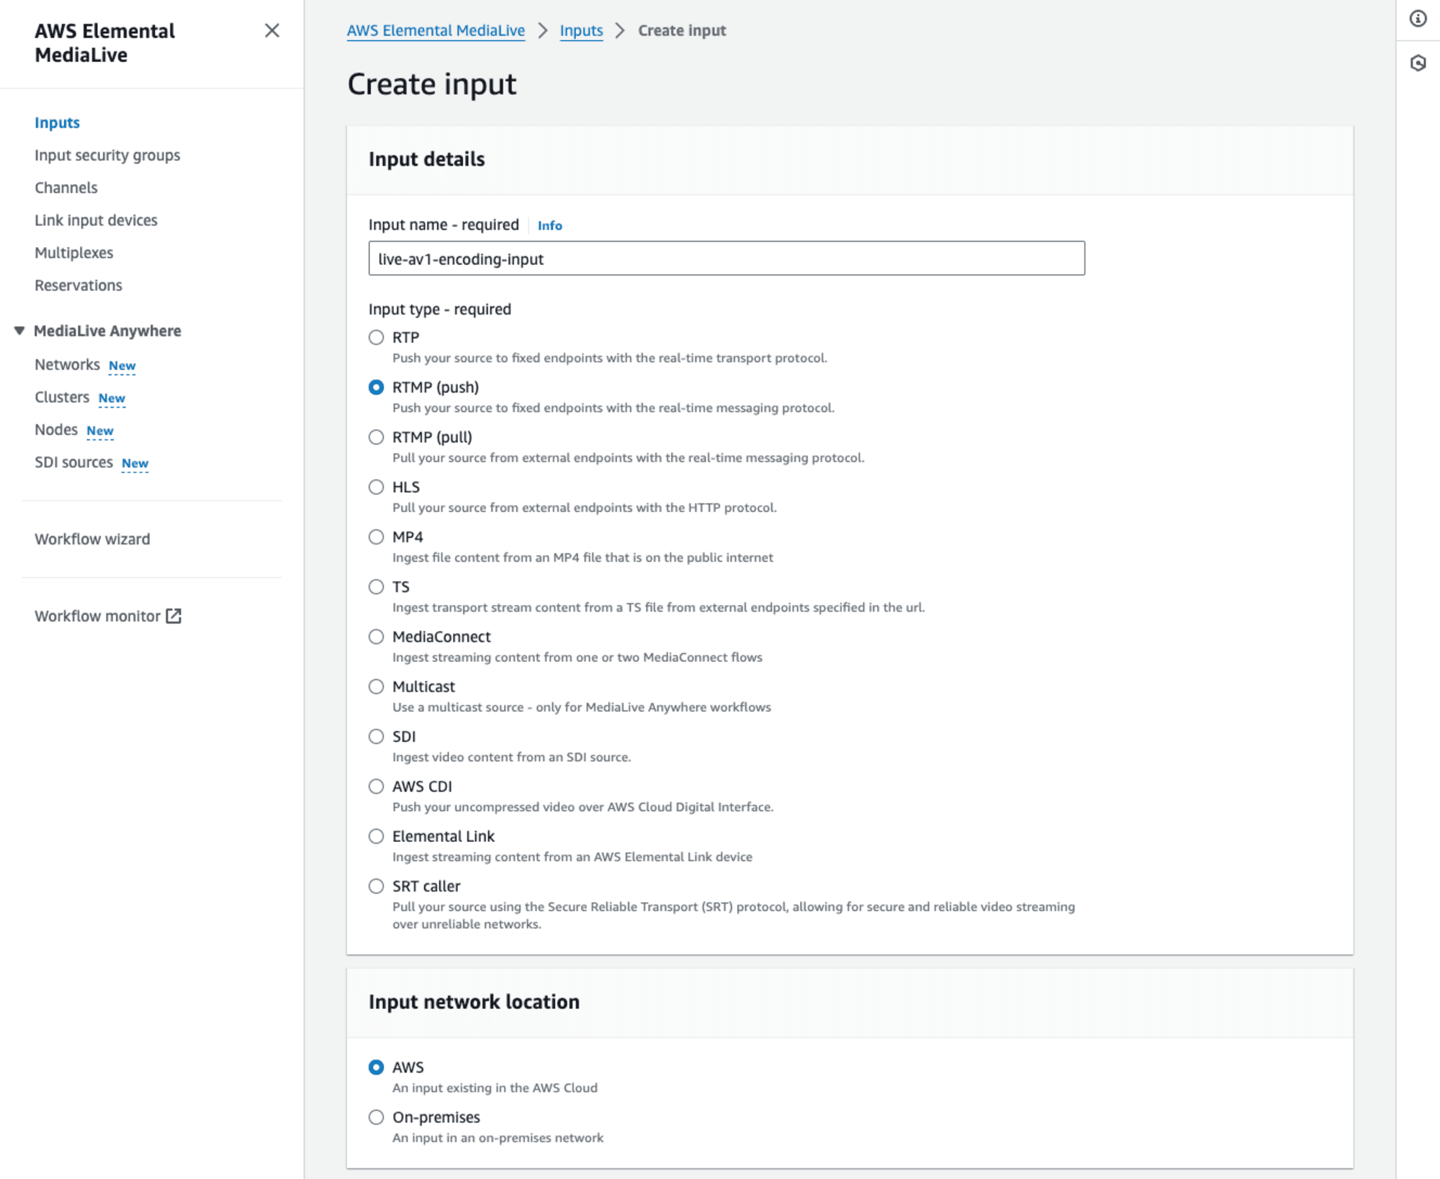Select the HLS input type radio button

pos(377,486)
